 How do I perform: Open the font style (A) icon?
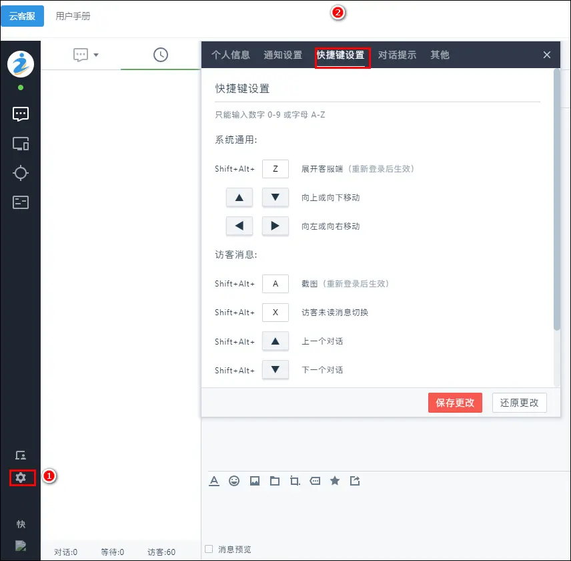(214, 481)
